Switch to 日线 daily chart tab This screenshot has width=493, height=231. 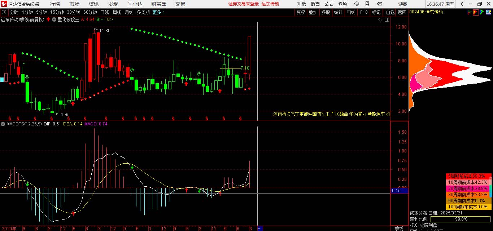tap(104, 12)
